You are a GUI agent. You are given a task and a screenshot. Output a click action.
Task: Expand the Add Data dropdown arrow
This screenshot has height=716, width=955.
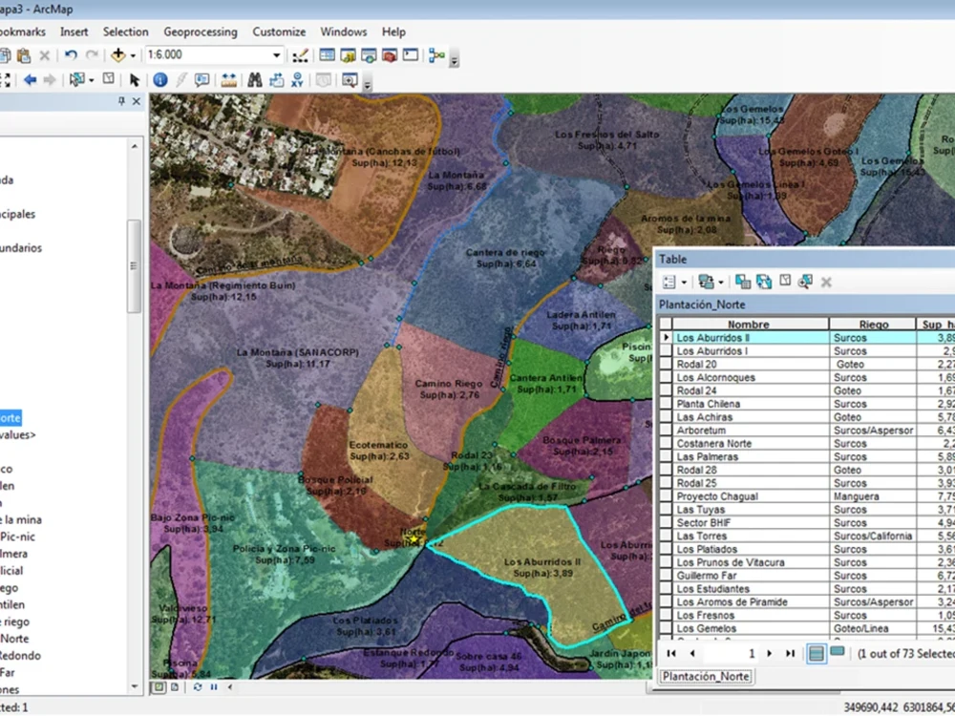click(133, 55)
